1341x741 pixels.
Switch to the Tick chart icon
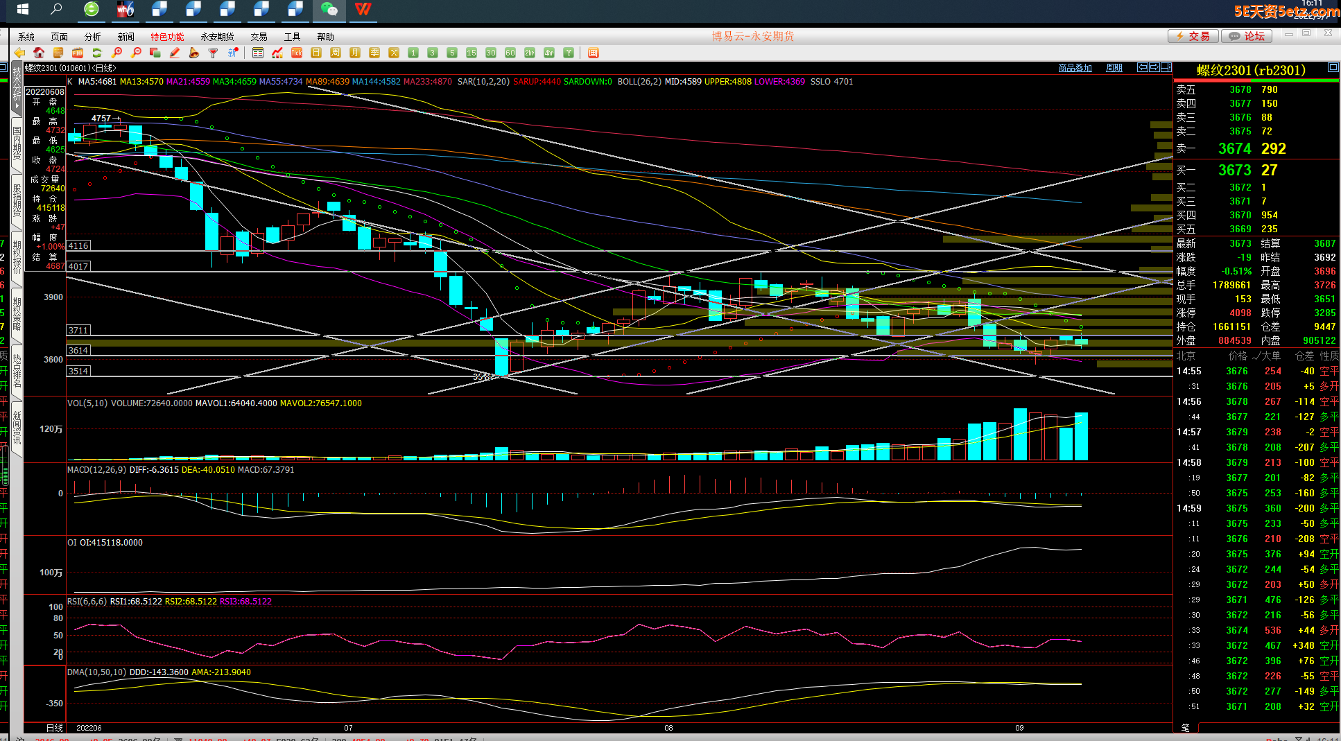[297, 53]
